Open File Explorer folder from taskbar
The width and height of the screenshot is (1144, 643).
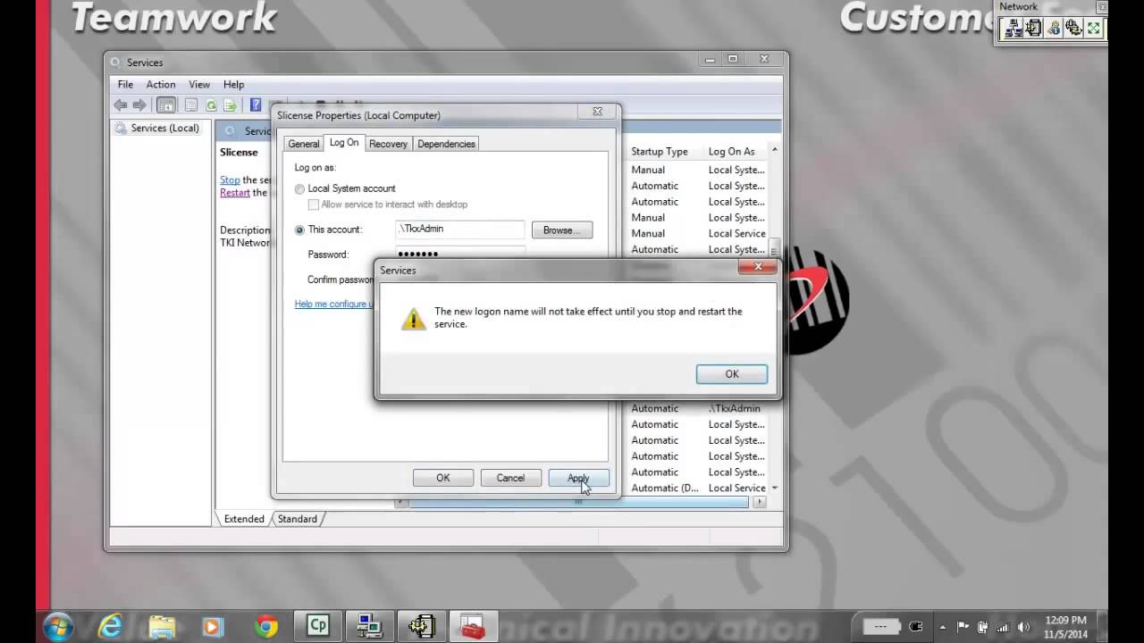pyautogui.click(x=162, y=627)
